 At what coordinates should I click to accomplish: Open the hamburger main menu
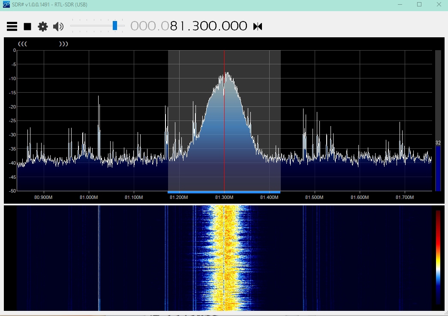(x=12, y=27)
